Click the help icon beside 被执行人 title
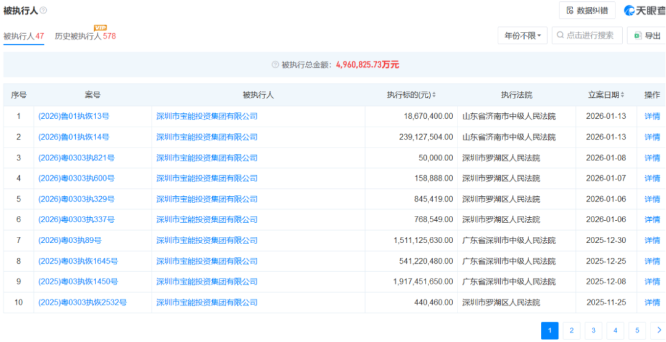Image resolution: width=666 pixels, height=342 pixels. (43, 10)
